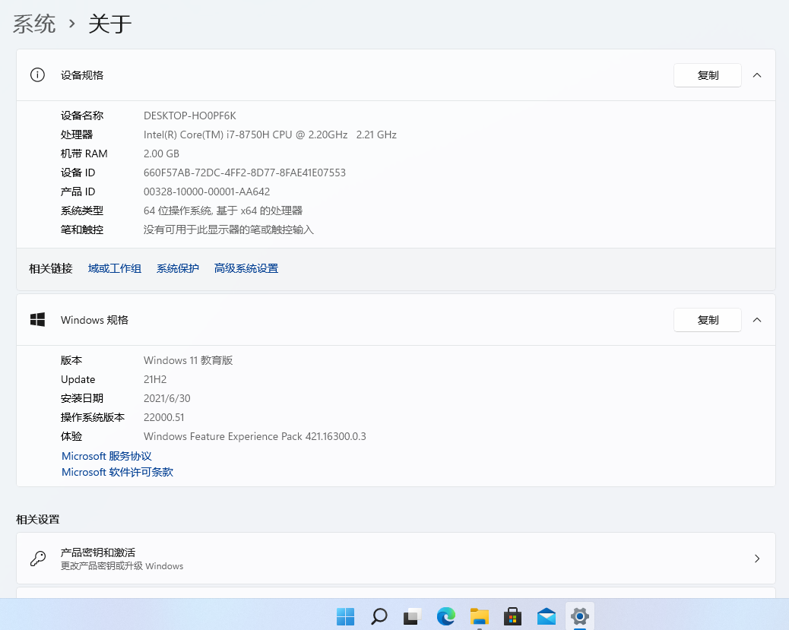The width and height of the screenshot is (789, 630).
Task: Open taskbar Search magnifier
Action: click(x=379, y=616)
